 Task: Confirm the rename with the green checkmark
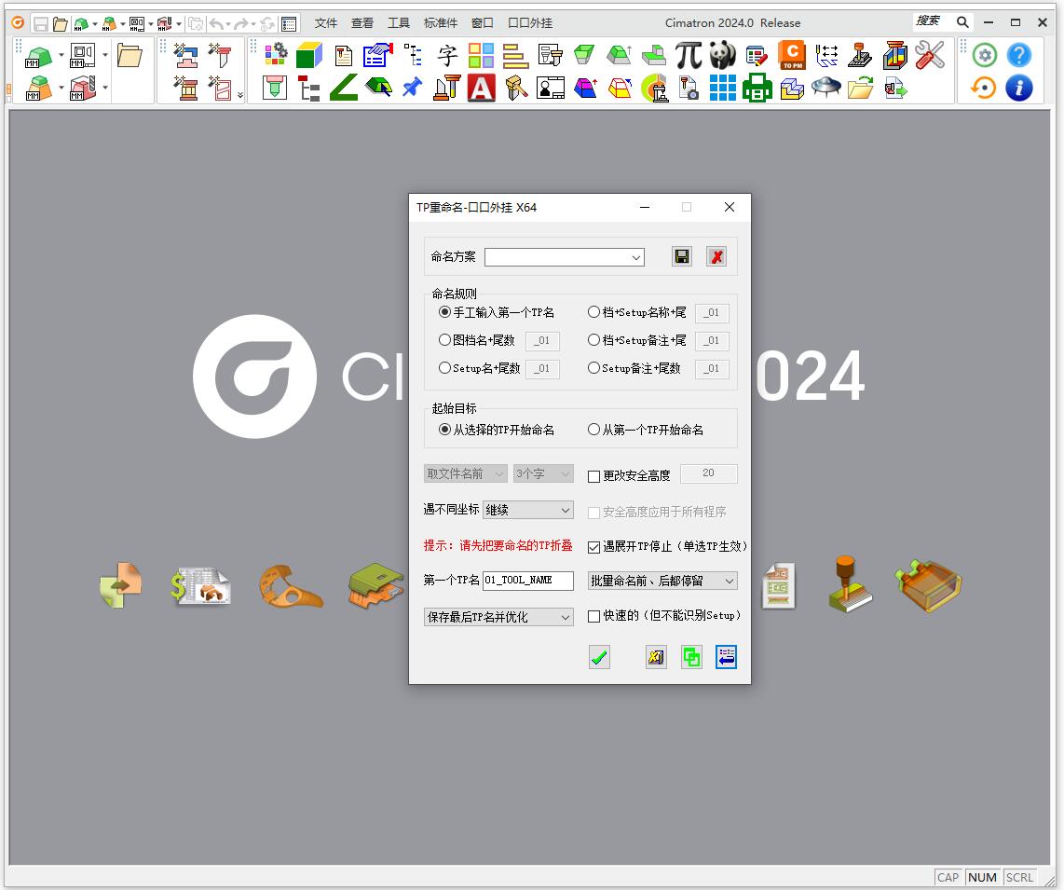tap(599, 658)
